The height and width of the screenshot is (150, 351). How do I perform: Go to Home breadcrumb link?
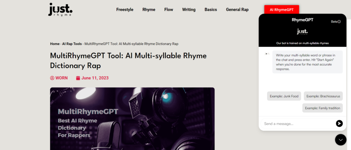coord(55,44)
